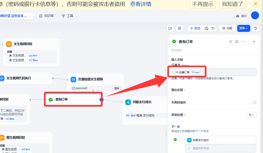The image size is (263, 153).
Task: Click the green icon under 下一步 section
Action: click(175, 139)
